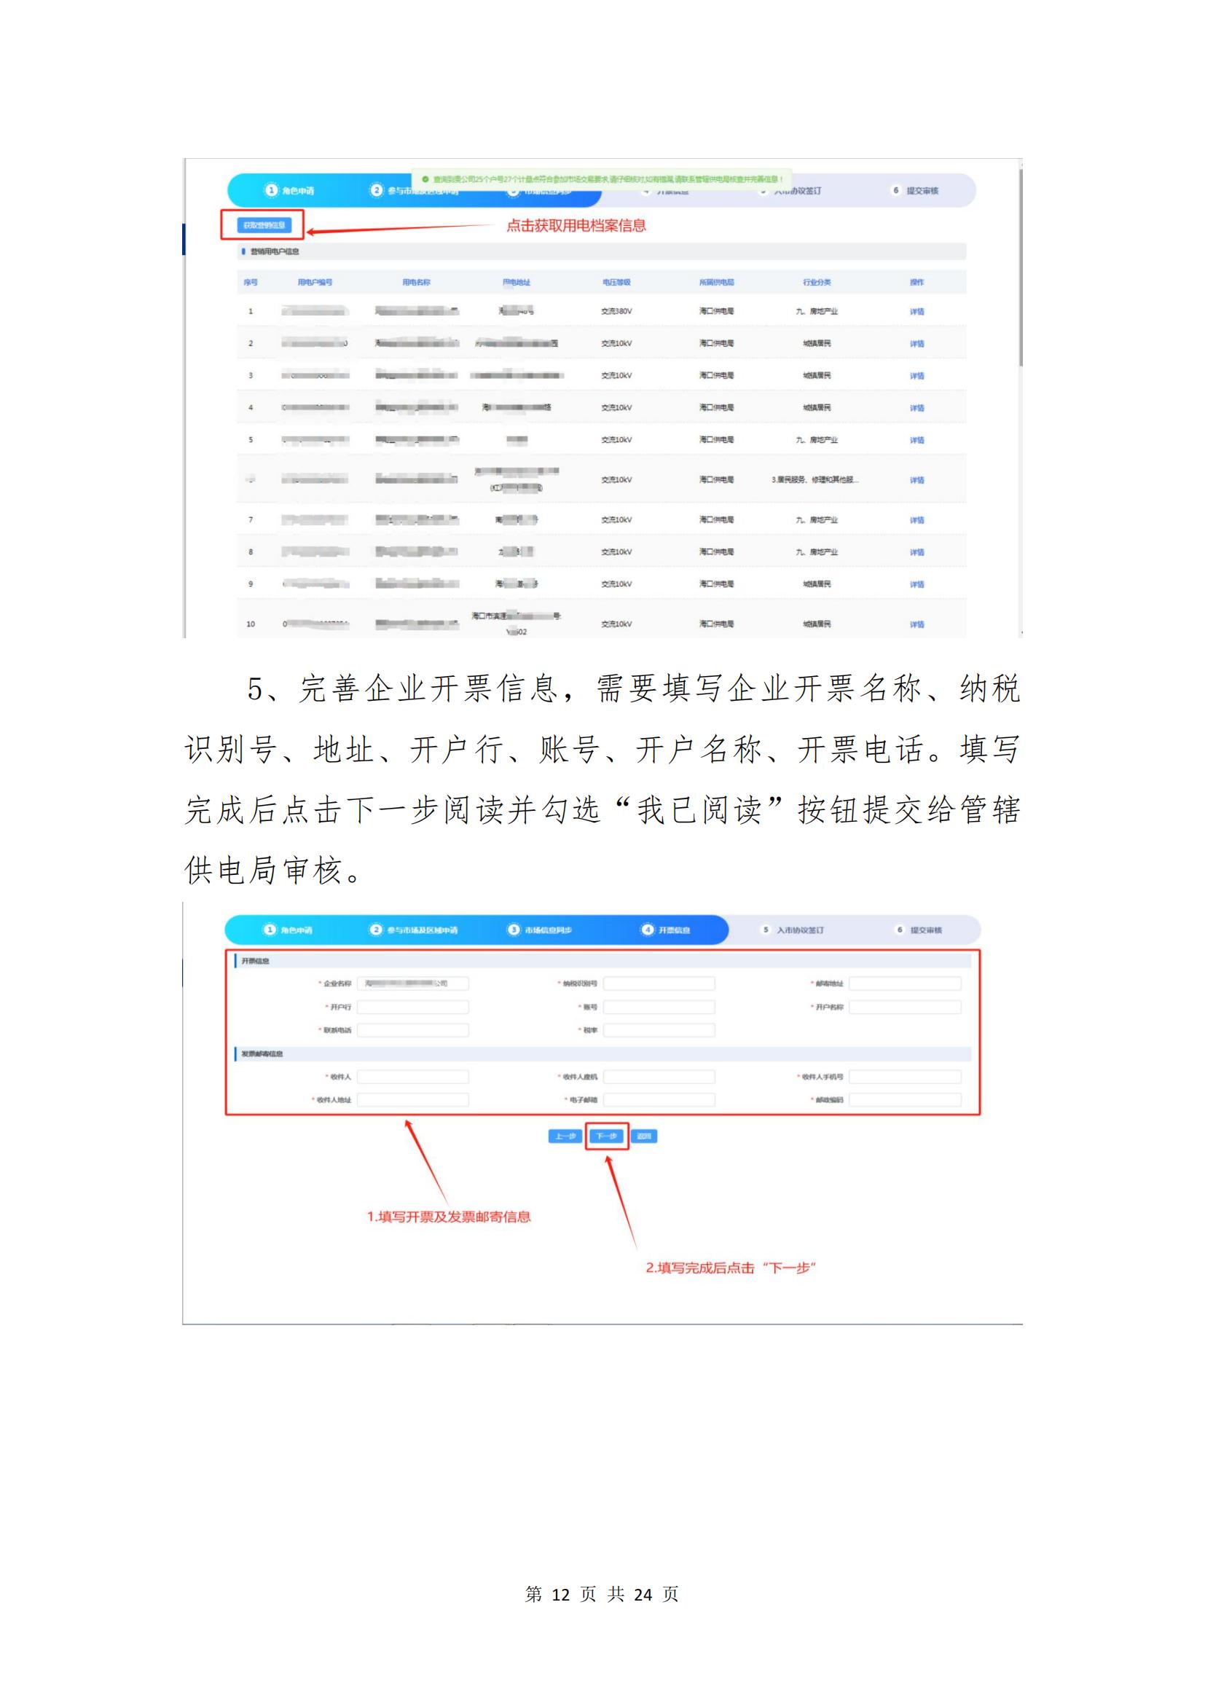Screen dimensions: 1205x1704
Task: Click the 税率 input field
Action: (659, 1030)
